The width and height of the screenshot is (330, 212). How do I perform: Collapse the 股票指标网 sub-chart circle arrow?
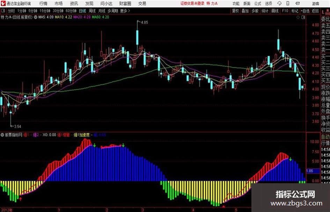tap(2, 135)
